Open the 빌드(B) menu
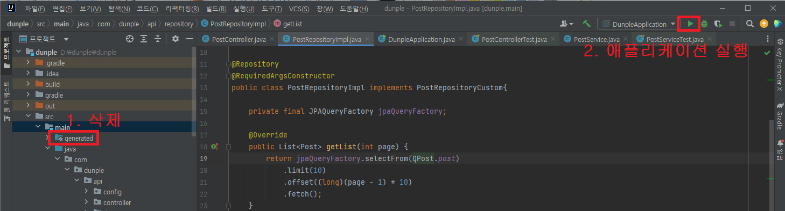 [x=216, y=9]
